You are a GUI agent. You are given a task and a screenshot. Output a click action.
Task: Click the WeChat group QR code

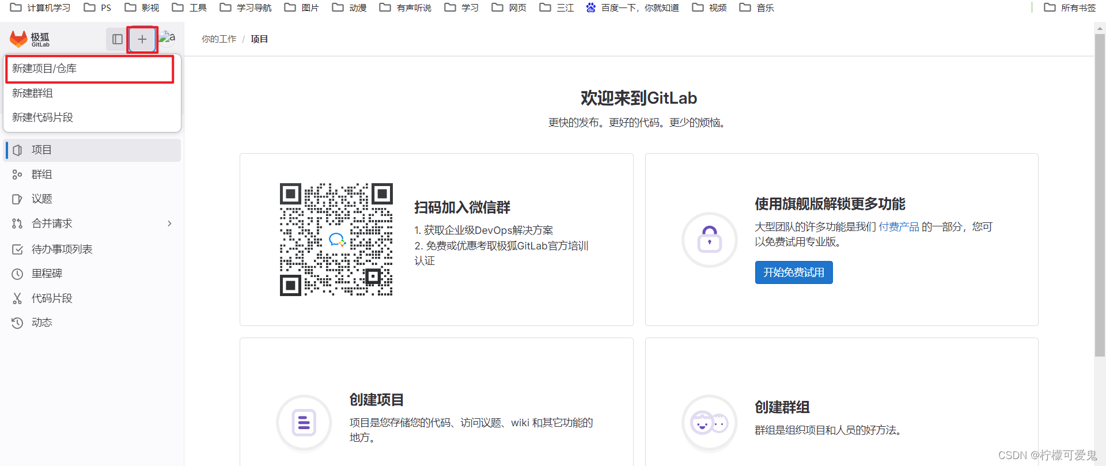[x=336, y=240]
